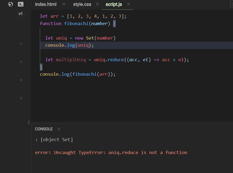Switch to the index.html tab
Screen dimensions: 233x173
pos(46,4)
